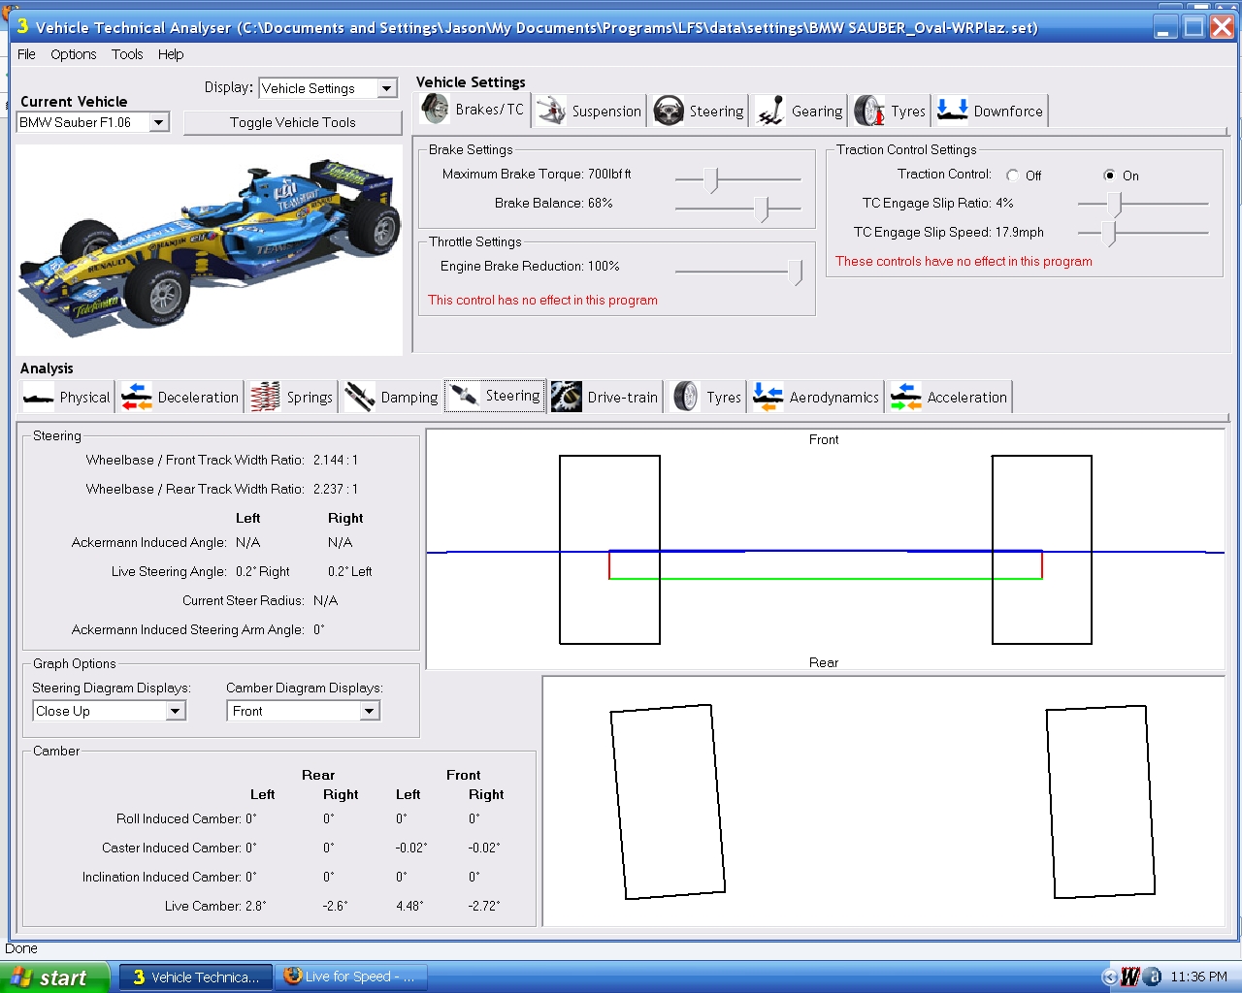The image size is (1242, 993).
Task: Click the Acceleration arrows icon
Action: 906,398
